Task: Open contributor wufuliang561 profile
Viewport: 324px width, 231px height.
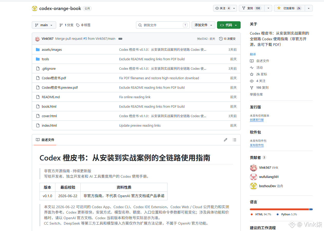Action: pyautogui.click(x=269, y=177)
